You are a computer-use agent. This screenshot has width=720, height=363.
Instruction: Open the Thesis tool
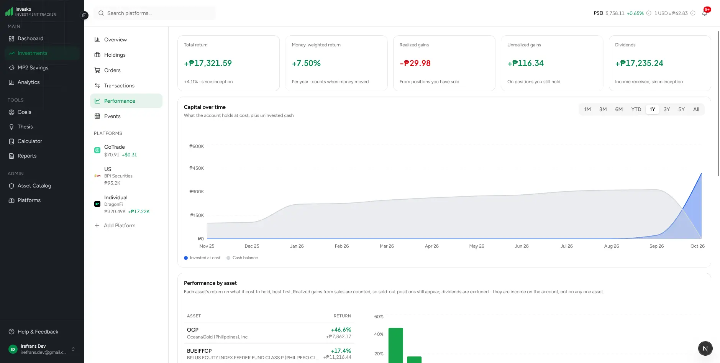42,126
